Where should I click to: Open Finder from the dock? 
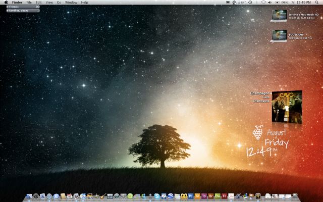[30, 196]
